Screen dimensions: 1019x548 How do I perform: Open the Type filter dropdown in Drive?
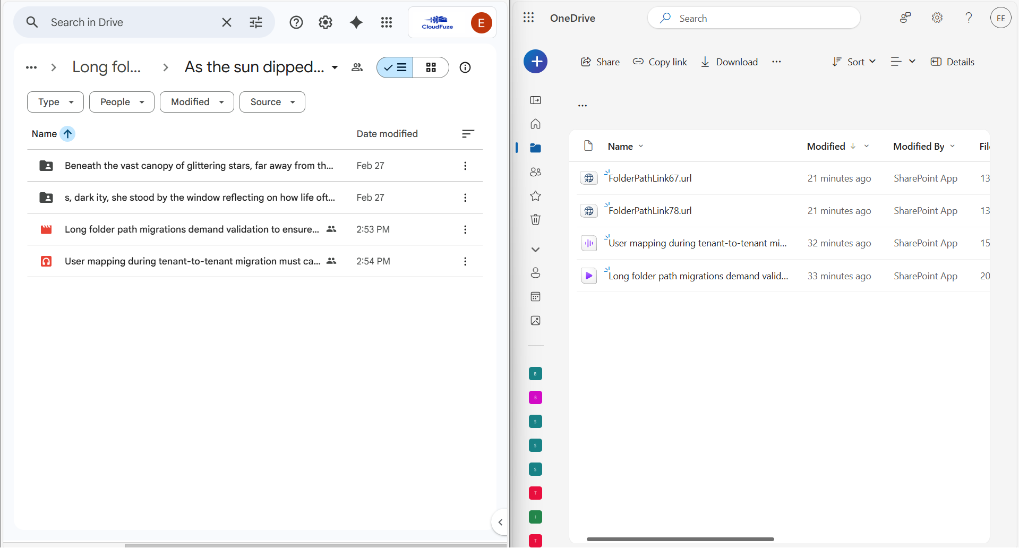click(x=55, y=101)
